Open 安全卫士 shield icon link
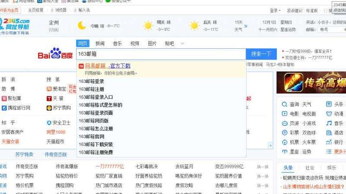Image resolution: width=346 pixels, height=194 pixels. click(49, 123)
